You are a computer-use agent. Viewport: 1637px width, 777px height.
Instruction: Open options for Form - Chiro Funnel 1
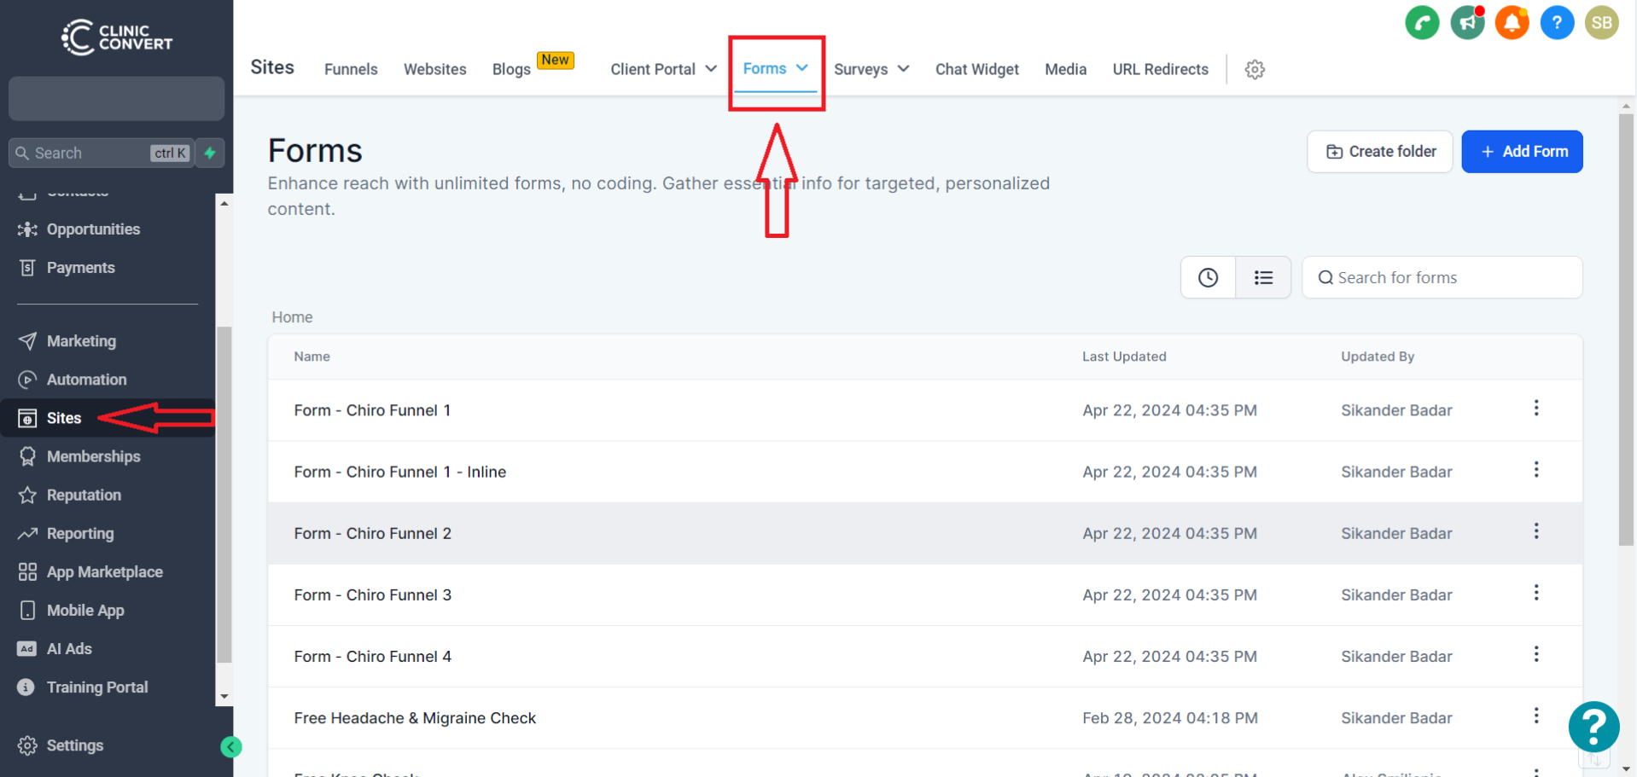(1536, 409)
